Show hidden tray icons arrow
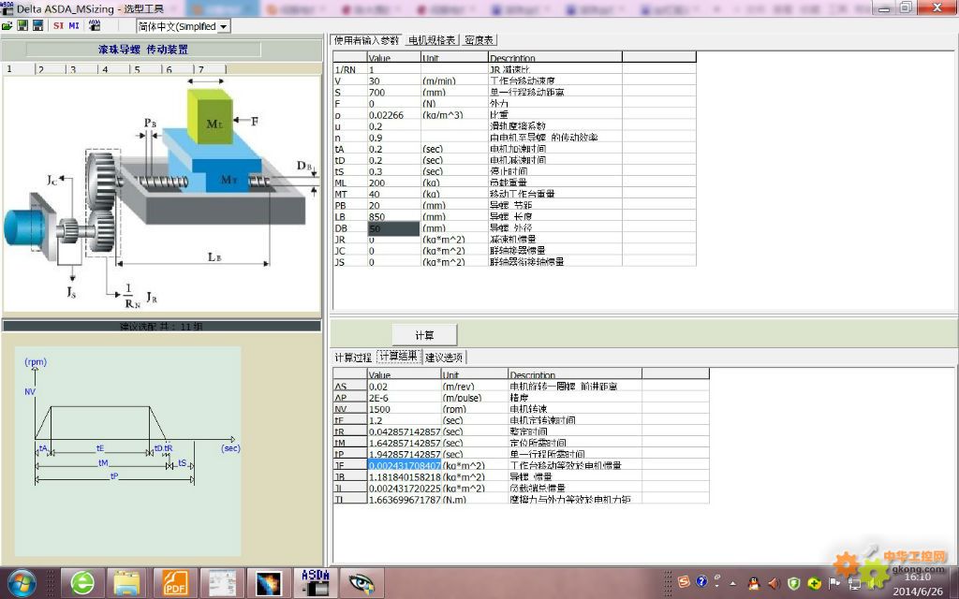The width and height of the screenshot is (959, 599). pyautogui.click(x=732, y=582)
